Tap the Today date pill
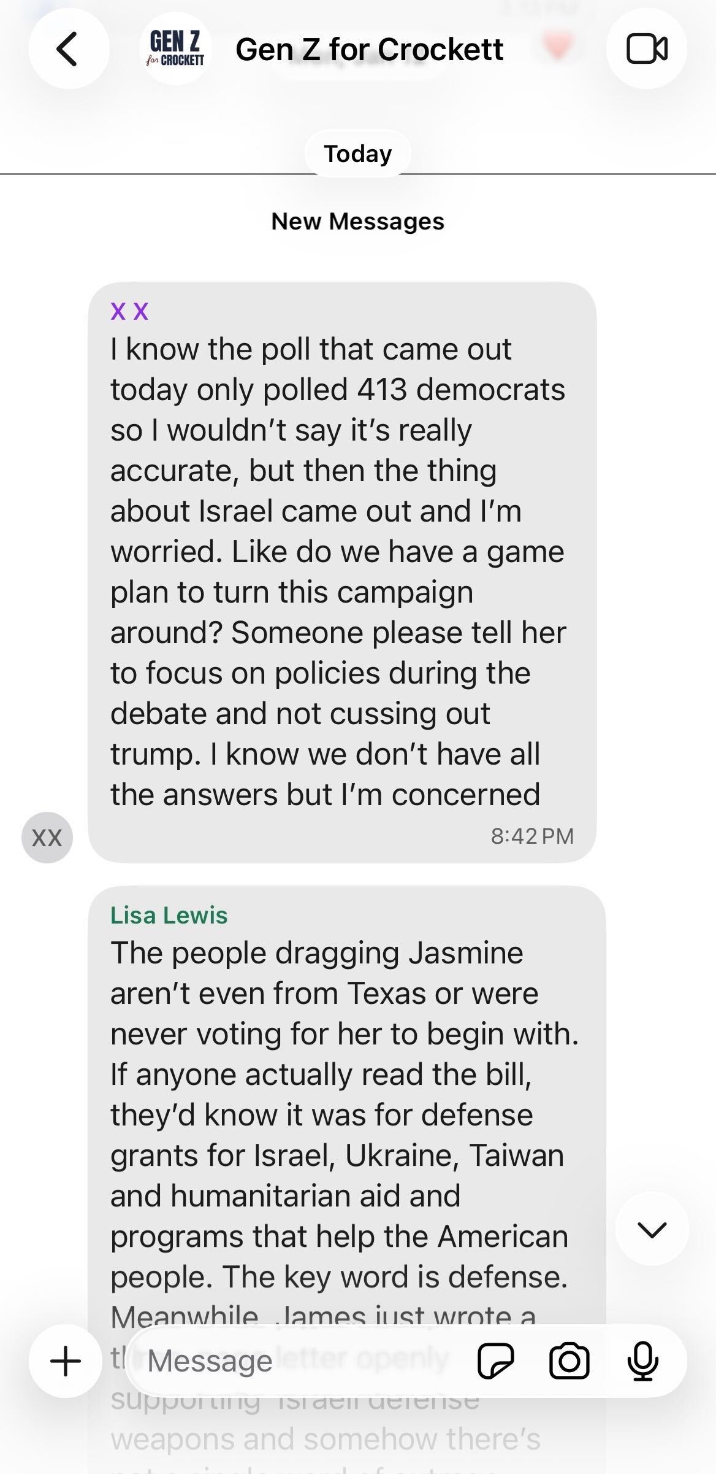Viewport: 716px width, 1474px height. [x=357, y=153]
